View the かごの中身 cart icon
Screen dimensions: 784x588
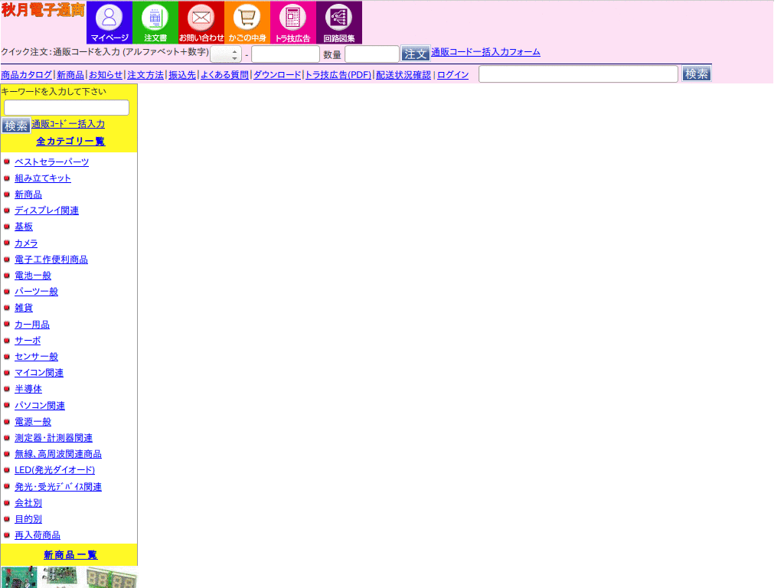247,22
